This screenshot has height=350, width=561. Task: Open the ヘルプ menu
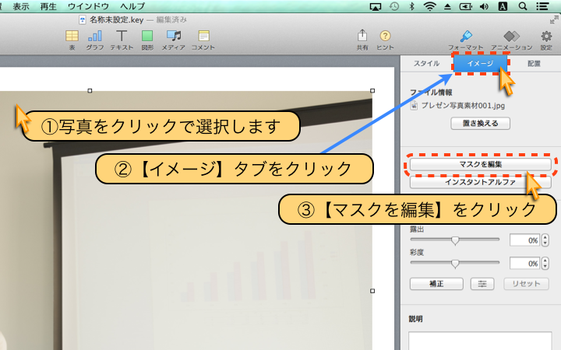coord(132,6)
